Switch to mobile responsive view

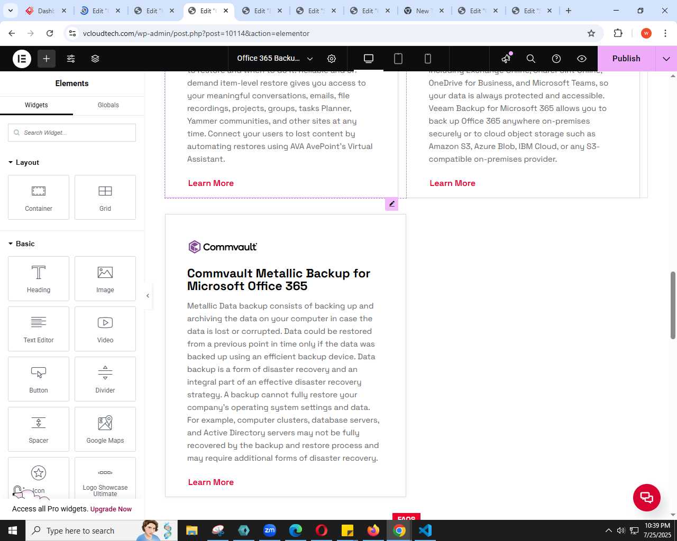point(428,59)
